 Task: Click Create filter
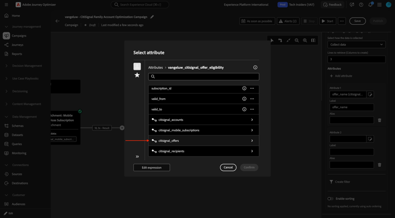coord(340,182)
